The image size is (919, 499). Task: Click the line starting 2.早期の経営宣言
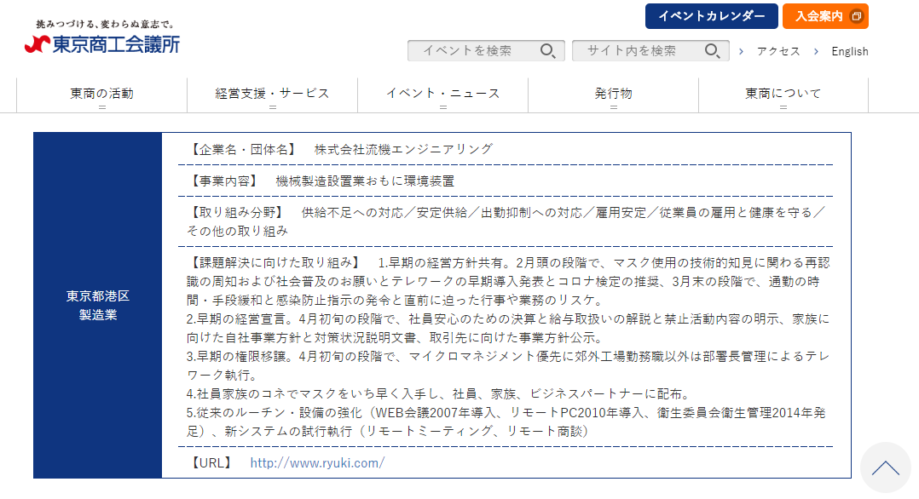point(508,318)
